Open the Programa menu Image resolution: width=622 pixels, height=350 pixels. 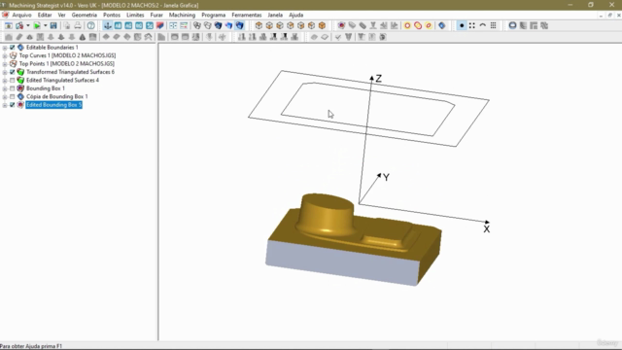click(214, 16)
